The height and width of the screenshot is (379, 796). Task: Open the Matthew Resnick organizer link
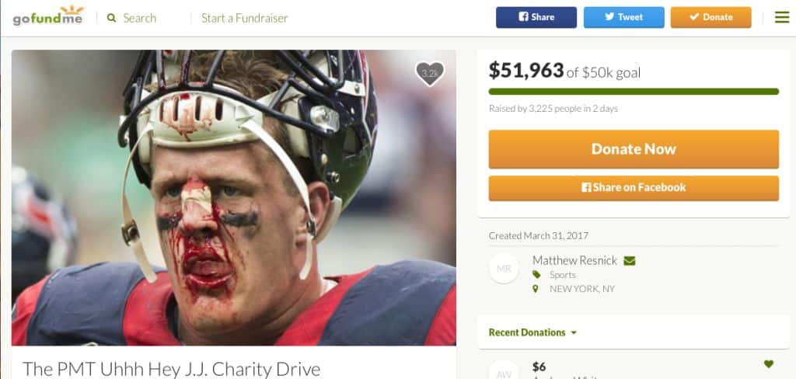point(574,261)
